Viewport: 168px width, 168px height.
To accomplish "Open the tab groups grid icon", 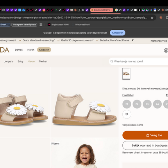I will 41,25.
